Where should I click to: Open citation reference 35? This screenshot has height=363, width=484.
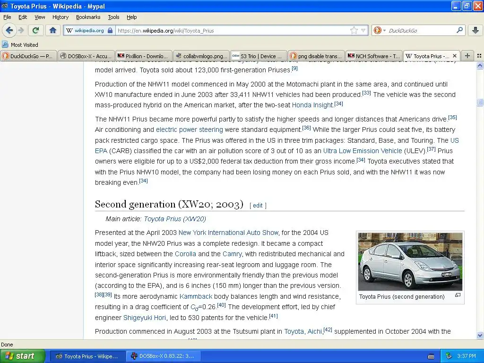coord(452,117)
